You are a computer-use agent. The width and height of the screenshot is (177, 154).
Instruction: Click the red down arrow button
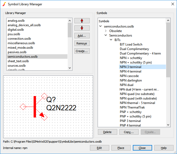[82, 28]
